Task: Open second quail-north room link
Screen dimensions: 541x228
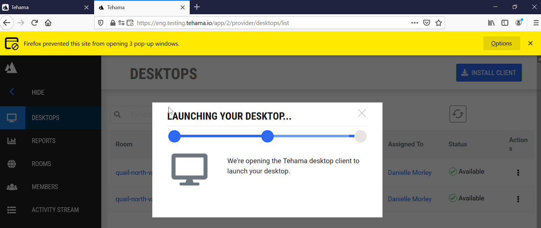Action: pos(134,199)
